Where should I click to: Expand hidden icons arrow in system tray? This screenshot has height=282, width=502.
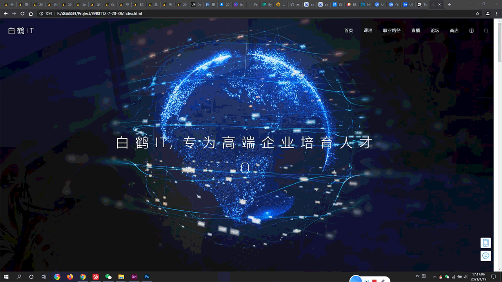tap(434, 277)
